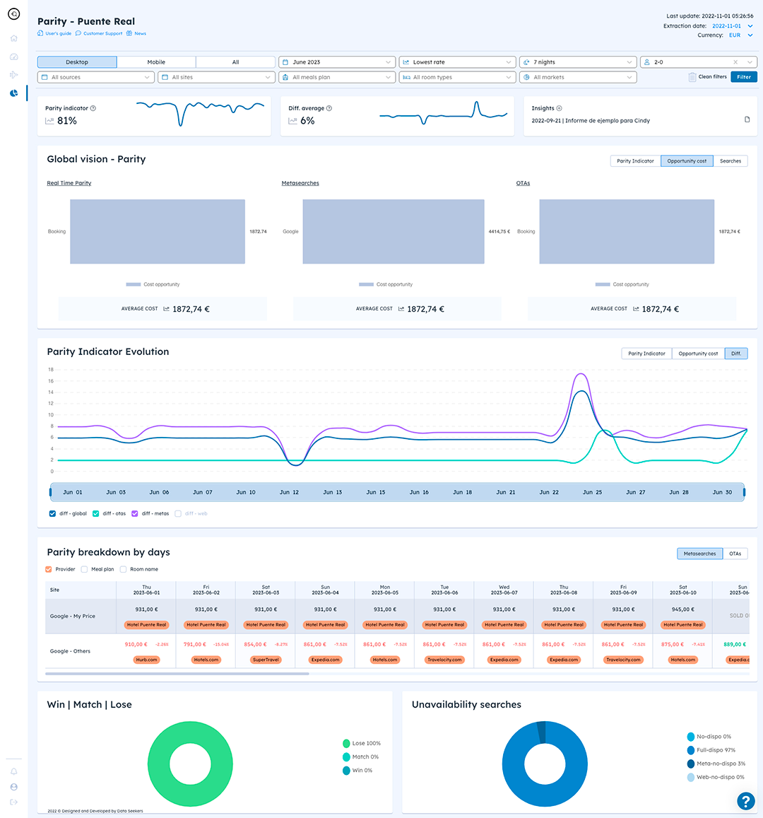The image size is (763, 818).
Task: Open the OTAs heading link
Action: [x=523, y=183]
